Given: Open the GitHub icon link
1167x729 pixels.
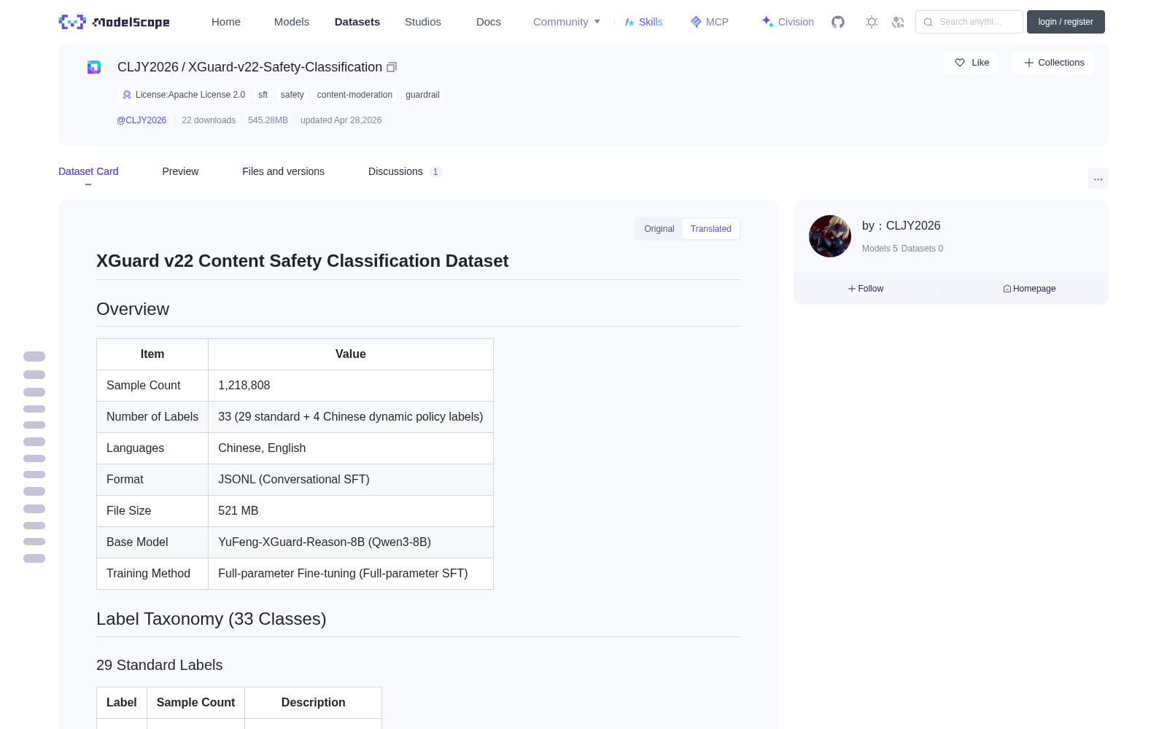Looking at the screenshot, I should (838, 22).
